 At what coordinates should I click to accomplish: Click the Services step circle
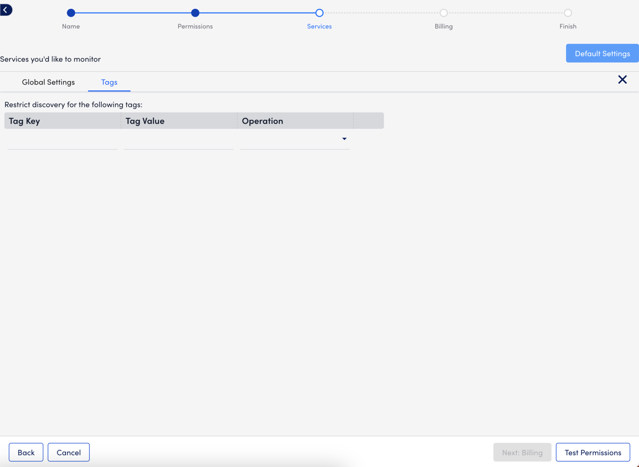click(x=319, y=13)
